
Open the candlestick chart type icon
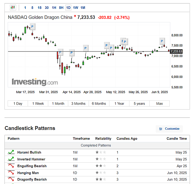(x=13, y=8)
